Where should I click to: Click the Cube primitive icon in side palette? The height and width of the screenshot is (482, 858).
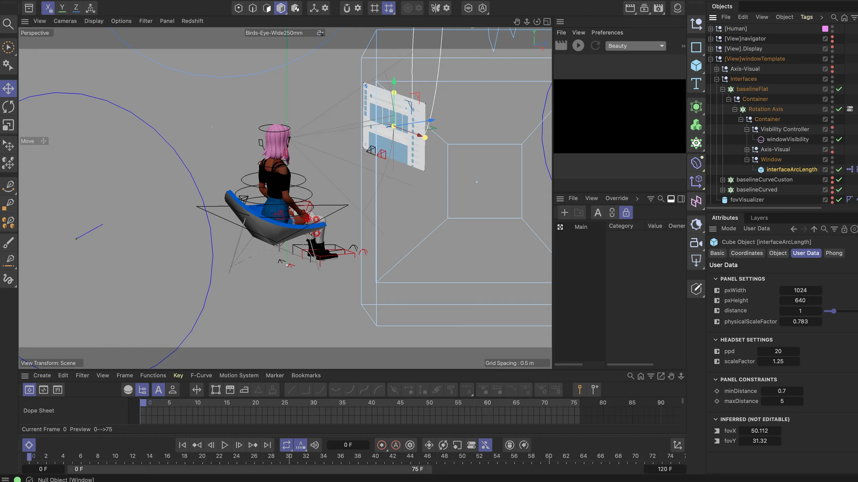click(x=696, y=65)
